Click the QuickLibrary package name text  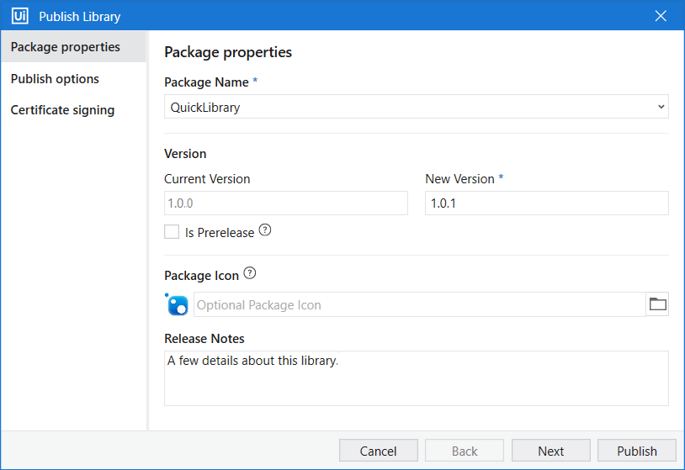(x=205, y=107)
